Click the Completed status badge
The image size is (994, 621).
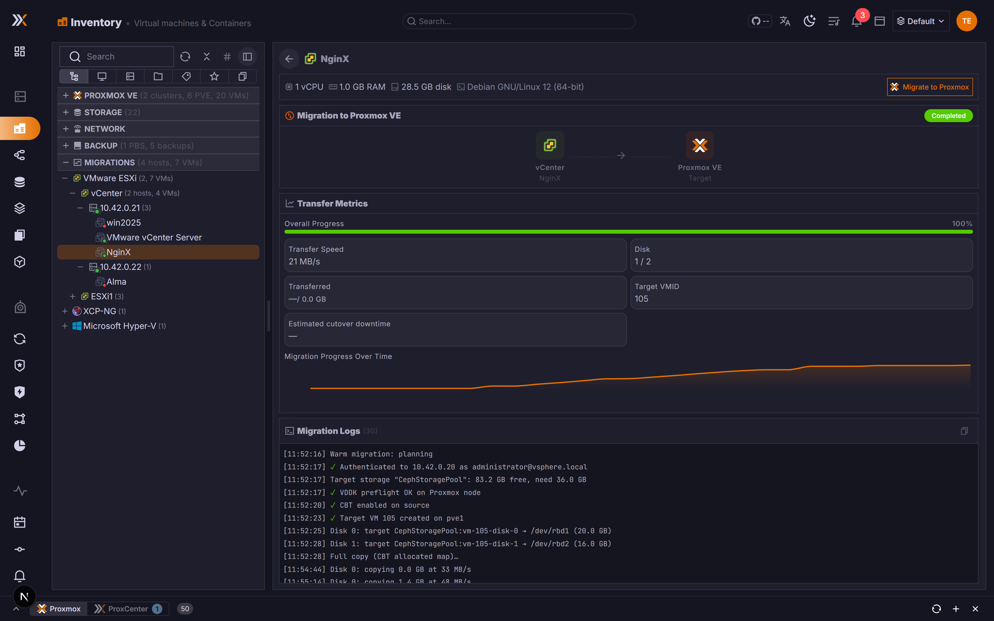click(948, 116)
